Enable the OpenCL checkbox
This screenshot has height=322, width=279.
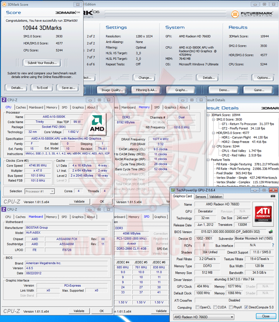coord(197,307)
